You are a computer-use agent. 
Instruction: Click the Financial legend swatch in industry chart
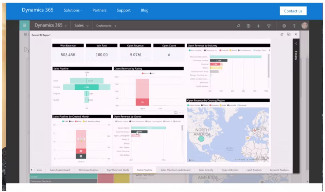click(220, 51)
